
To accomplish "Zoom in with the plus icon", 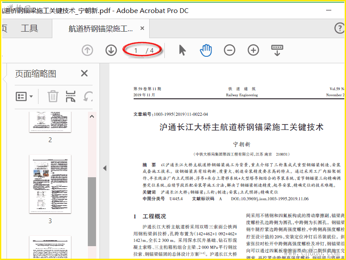I will [x=253, y=50].
